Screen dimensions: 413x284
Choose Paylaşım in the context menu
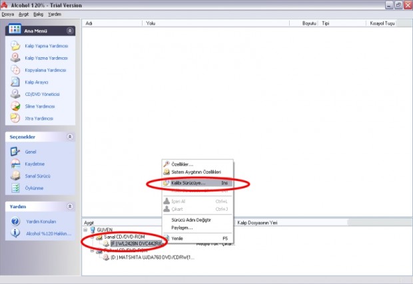pos(198,227)
